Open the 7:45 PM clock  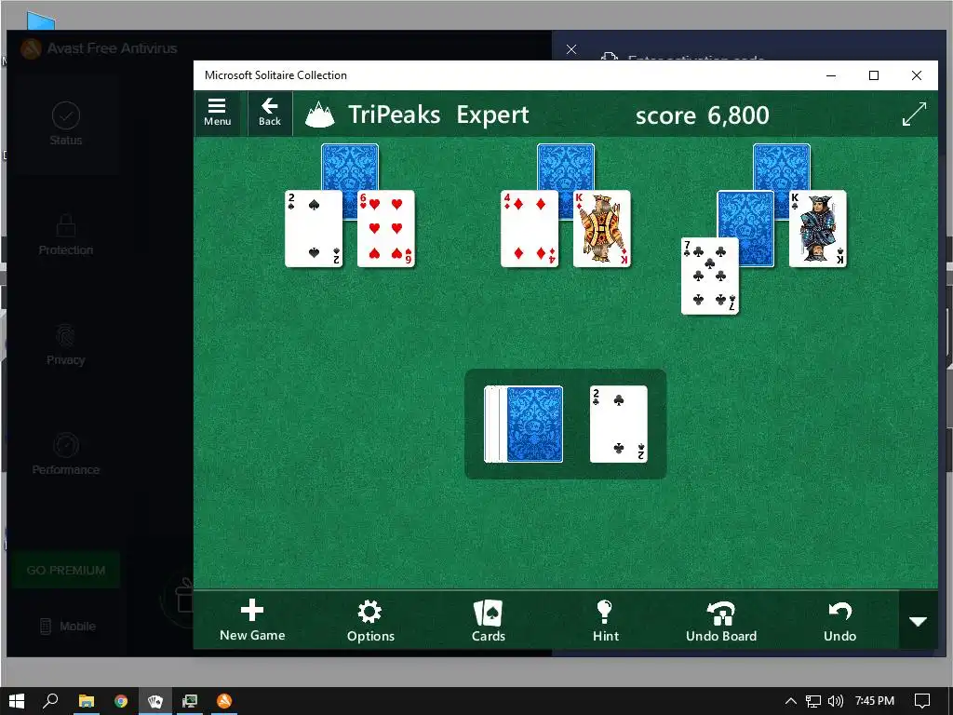875,701
